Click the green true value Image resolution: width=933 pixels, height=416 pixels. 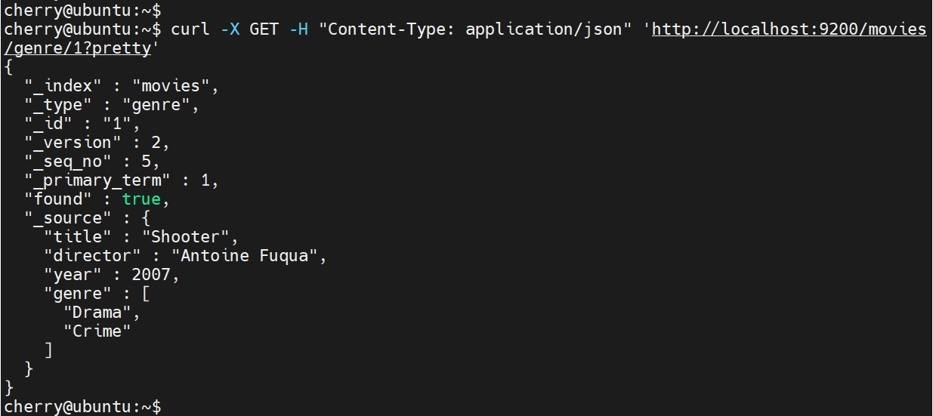click(x=141, y=199)
